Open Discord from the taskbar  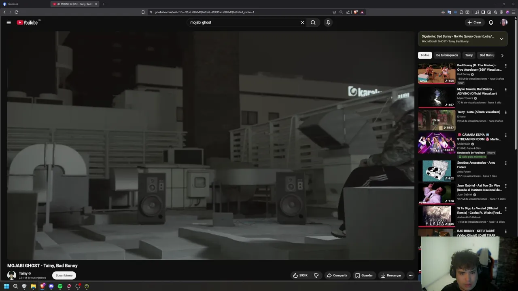click(x=51, y=286)
